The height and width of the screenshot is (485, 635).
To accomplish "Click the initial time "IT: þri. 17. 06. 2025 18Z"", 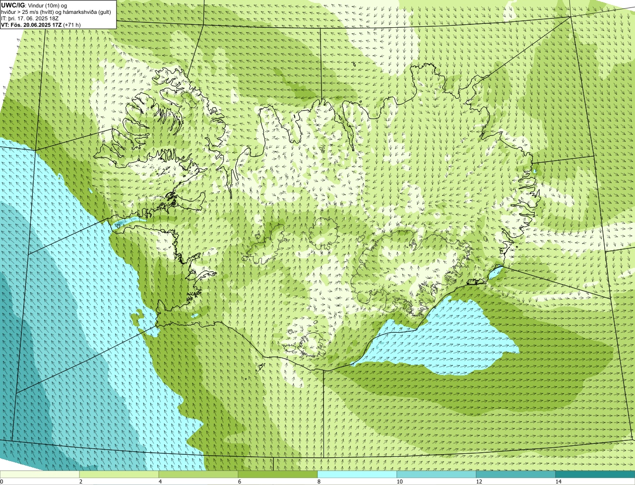I will [30, 18].
